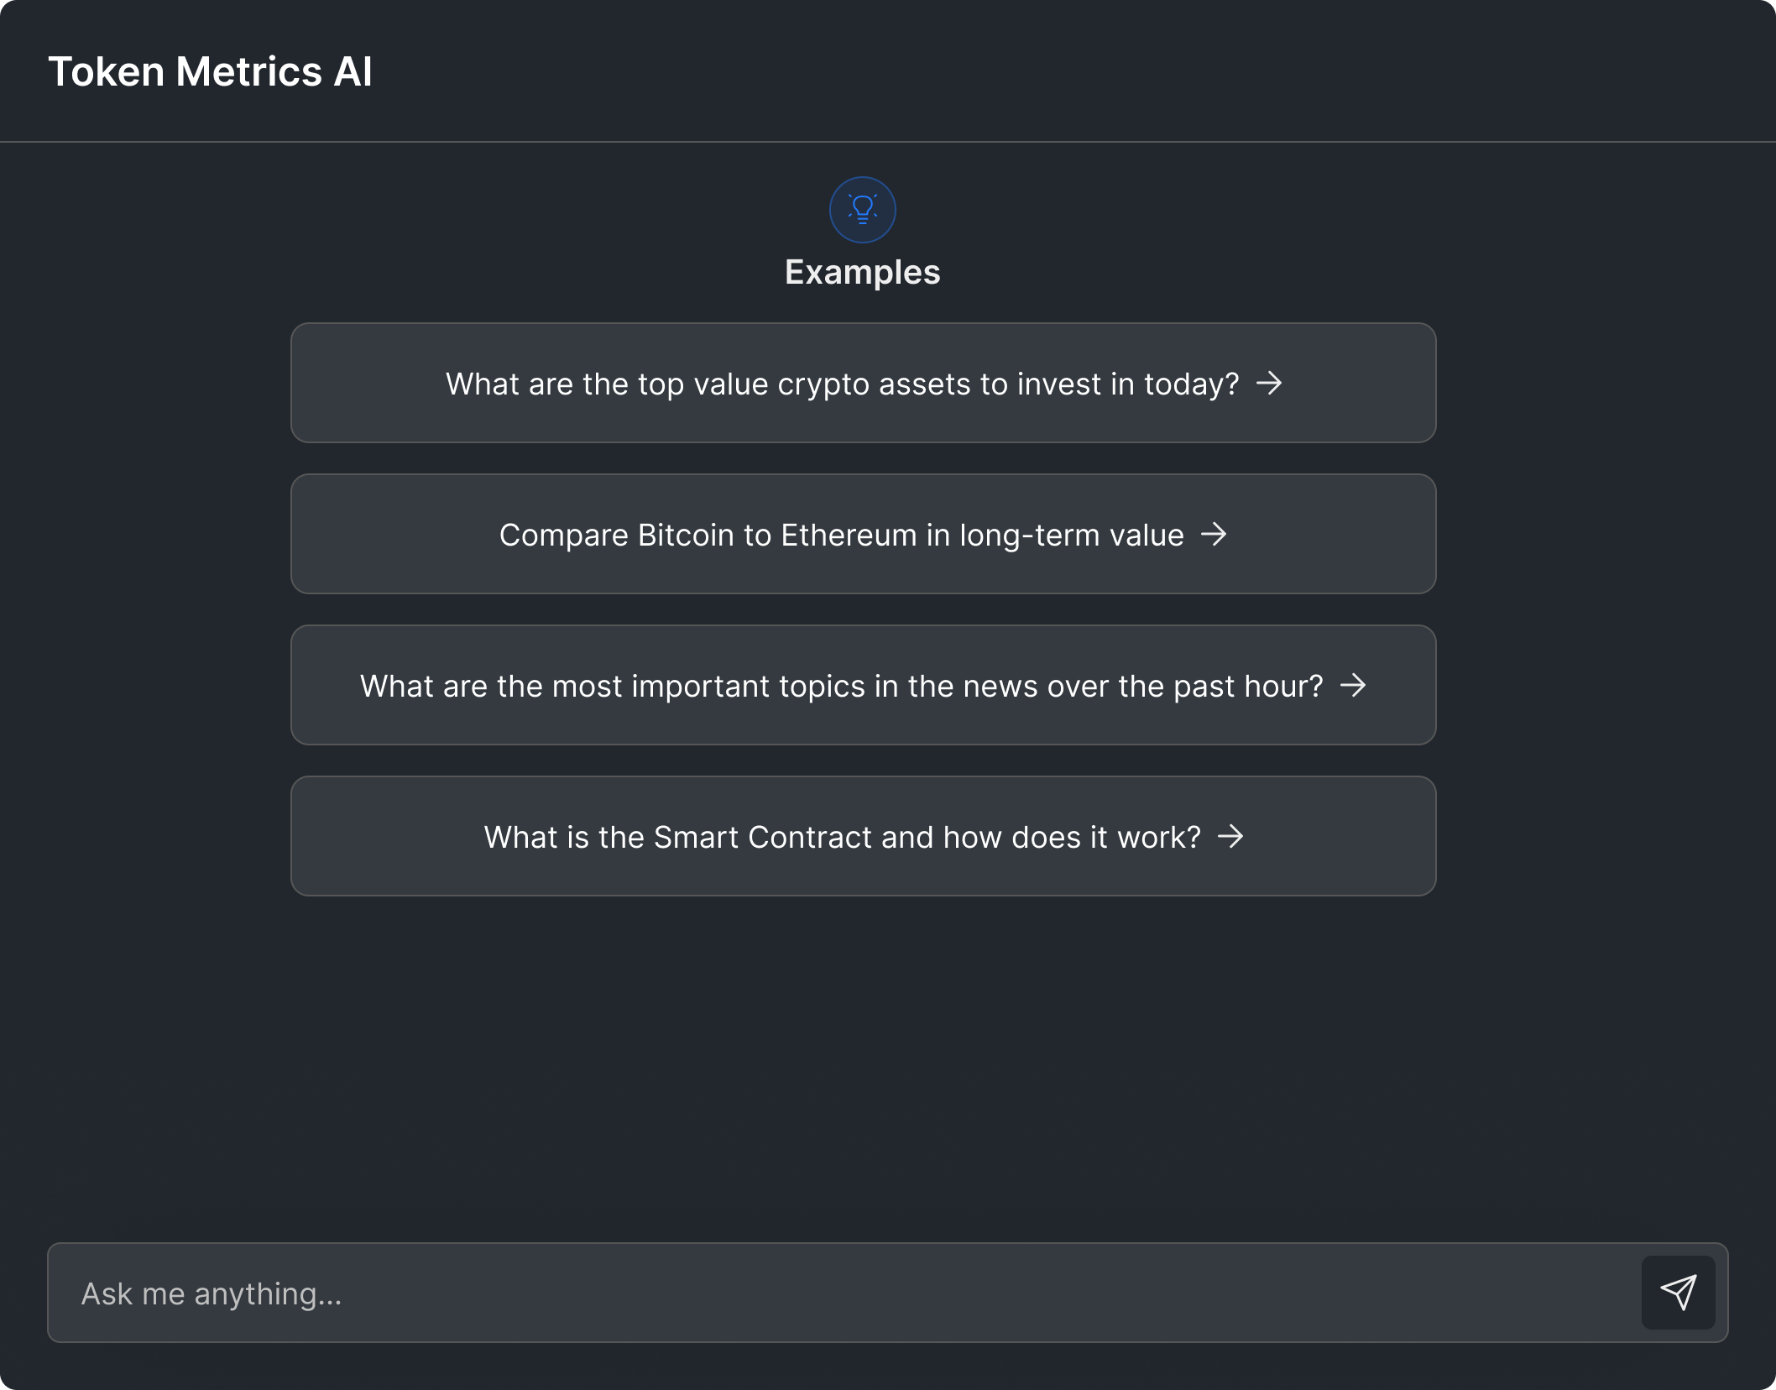This screenshot has width=1776, height=1390.
Task: Click the Token Metrics AI title
Action: point(212,71)
